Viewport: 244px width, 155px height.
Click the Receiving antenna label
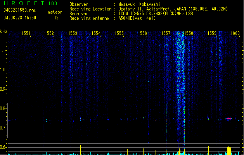[x=89, y=18]
